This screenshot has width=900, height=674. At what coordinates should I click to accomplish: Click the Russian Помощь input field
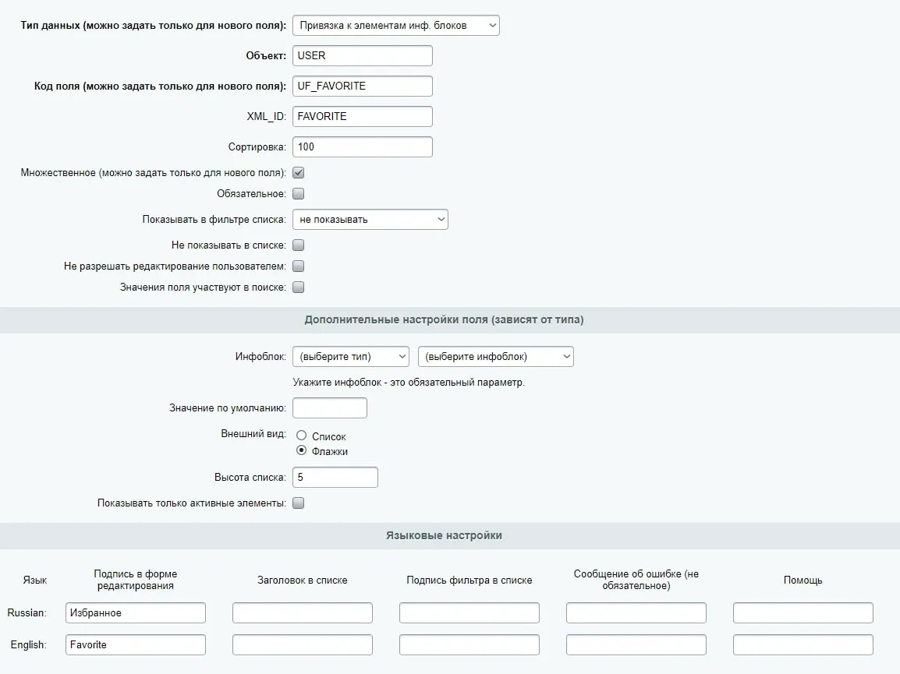tap(803, 612)
